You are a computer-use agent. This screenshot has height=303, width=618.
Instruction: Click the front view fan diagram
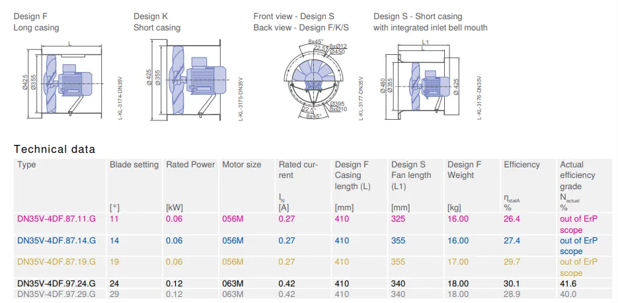(x=315, y=79)
